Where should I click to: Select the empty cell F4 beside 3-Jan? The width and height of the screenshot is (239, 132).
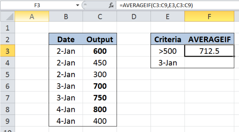click(x=210, y=63)
